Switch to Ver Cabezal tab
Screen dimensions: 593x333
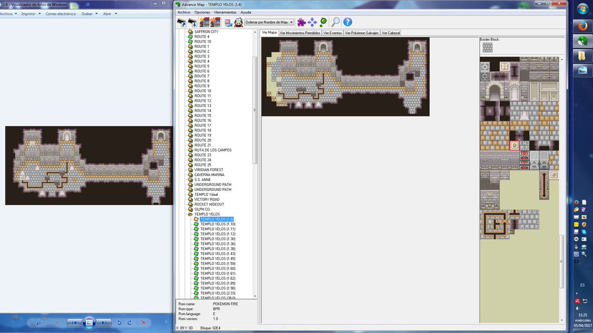click(x=391, y=33)
